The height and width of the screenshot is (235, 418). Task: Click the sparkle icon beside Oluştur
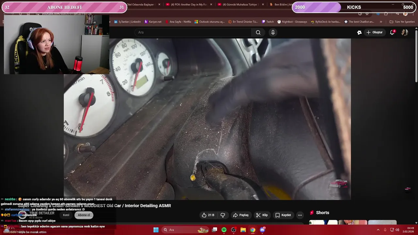pyautogui.click(x=360, y=32)
